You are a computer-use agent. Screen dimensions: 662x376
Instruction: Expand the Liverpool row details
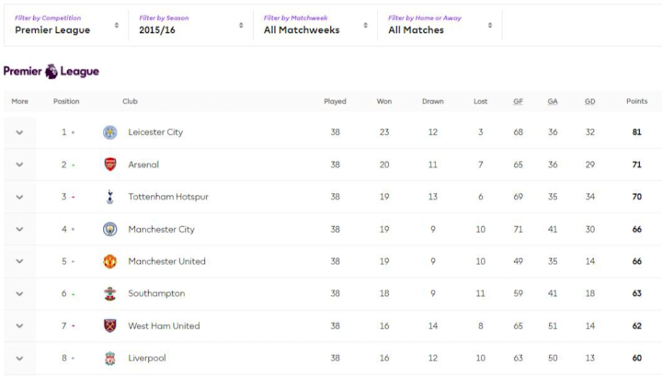19,358
